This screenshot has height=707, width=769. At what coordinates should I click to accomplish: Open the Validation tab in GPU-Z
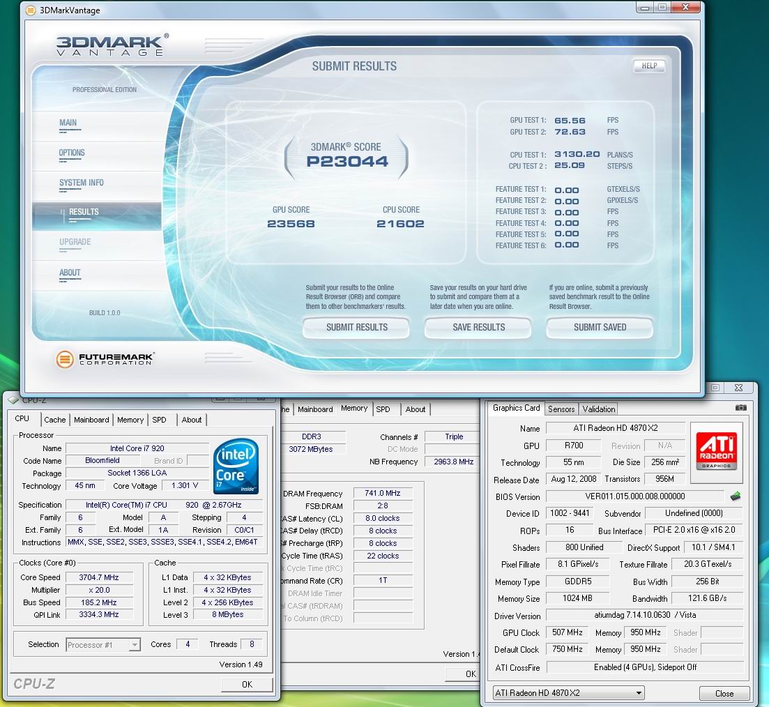599,409
